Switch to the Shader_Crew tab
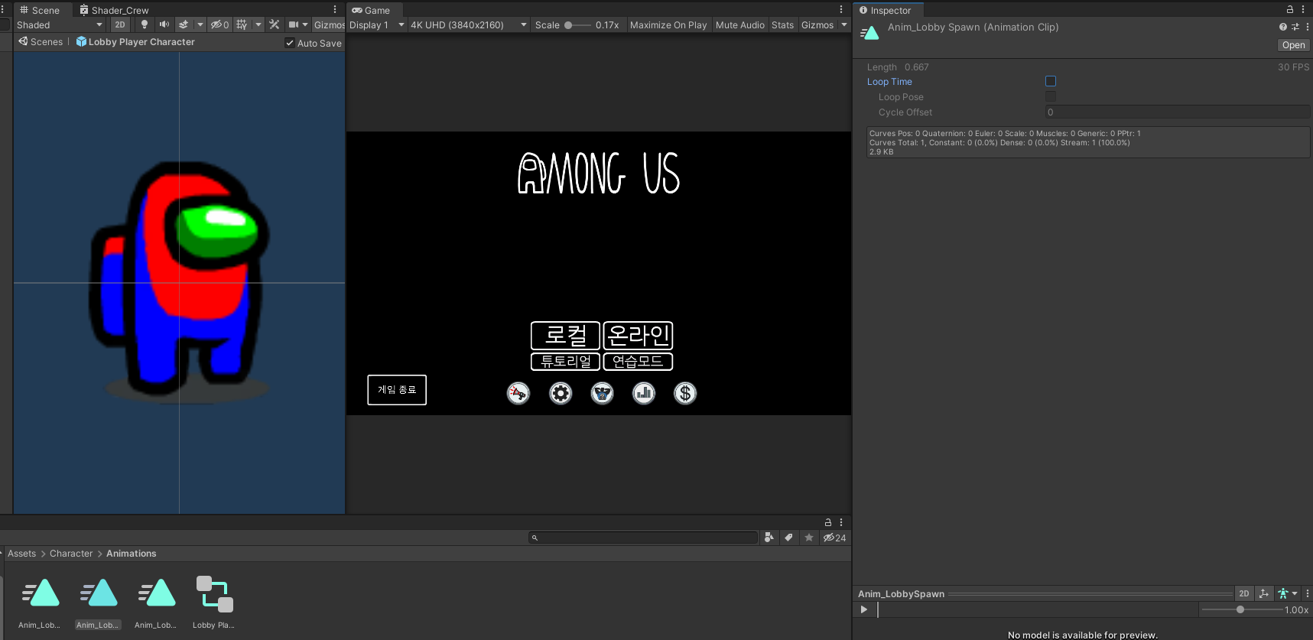 click(115, 10)
